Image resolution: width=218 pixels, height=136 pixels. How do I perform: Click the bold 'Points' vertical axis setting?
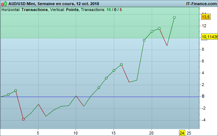(x=72, y=10)
